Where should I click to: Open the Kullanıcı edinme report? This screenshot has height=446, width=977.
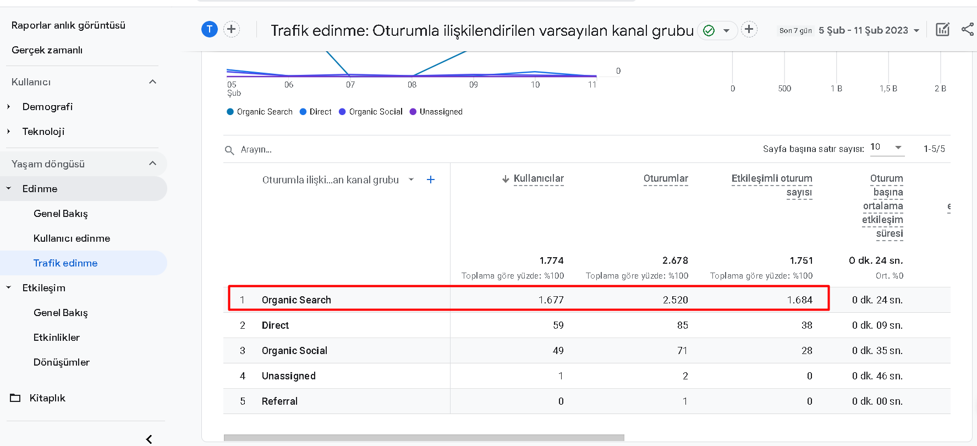(72, 238)
